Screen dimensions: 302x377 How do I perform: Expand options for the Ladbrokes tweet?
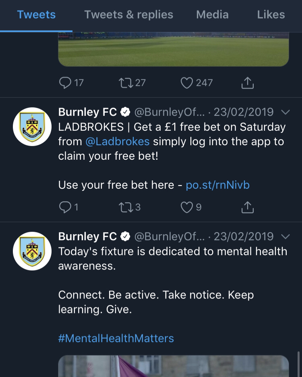click(285, 112)
